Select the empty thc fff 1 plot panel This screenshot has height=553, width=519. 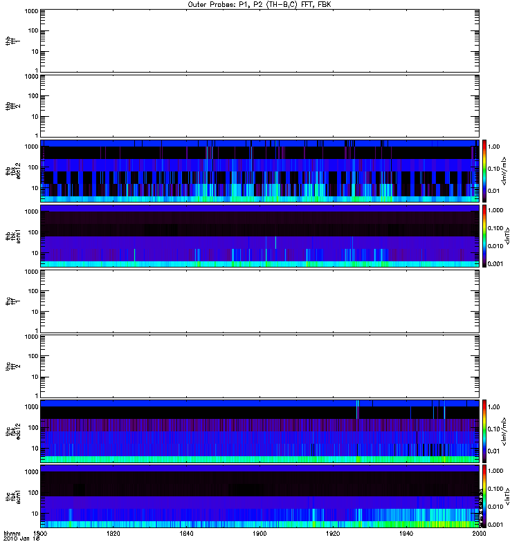(259, 301)
